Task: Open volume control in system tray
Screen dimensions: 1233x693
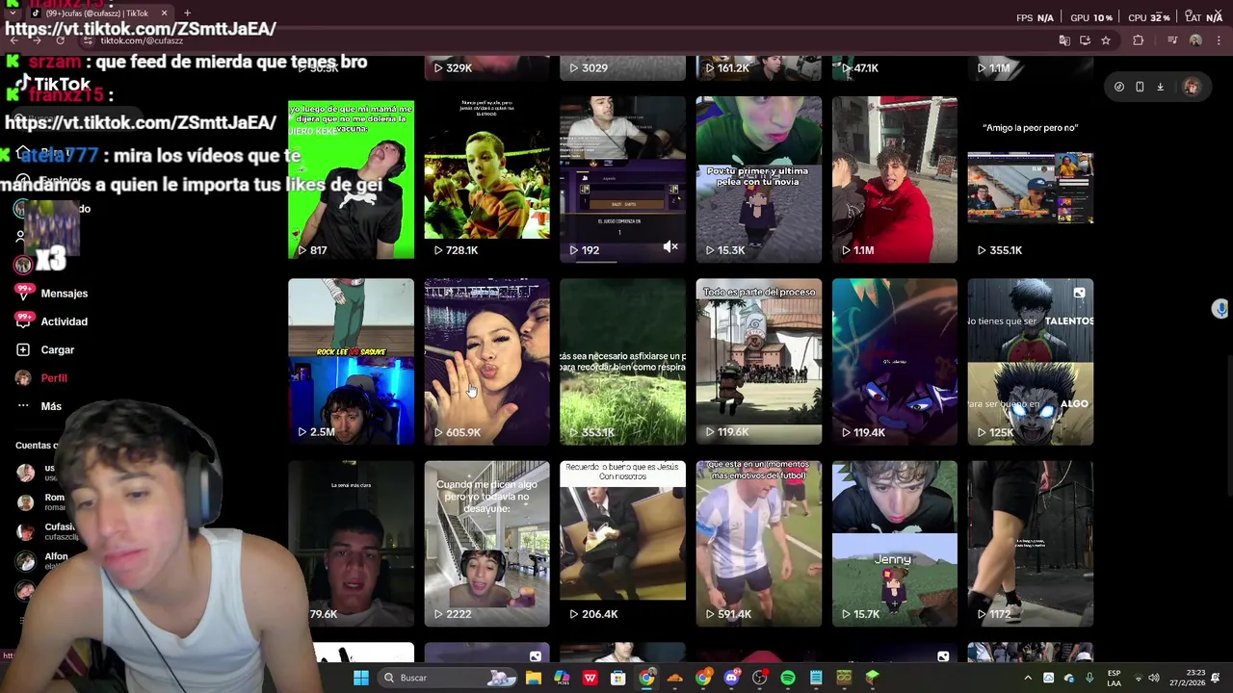Action: (1154, 678)
